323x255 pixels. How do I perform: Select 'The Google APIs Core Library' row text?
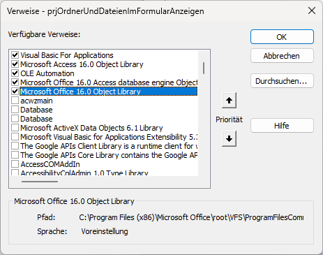[109, 155]
